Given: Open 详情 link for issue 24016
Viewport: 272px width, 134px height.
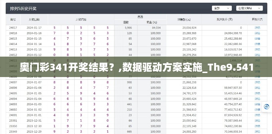Looking at the screenshot, I should pyautogui.click(x=257, y=33).
